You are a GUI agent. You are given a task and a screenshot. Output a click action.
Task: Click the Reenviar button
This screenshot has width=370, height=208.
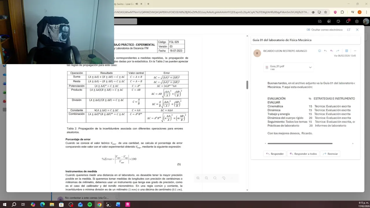click(330, 154)
